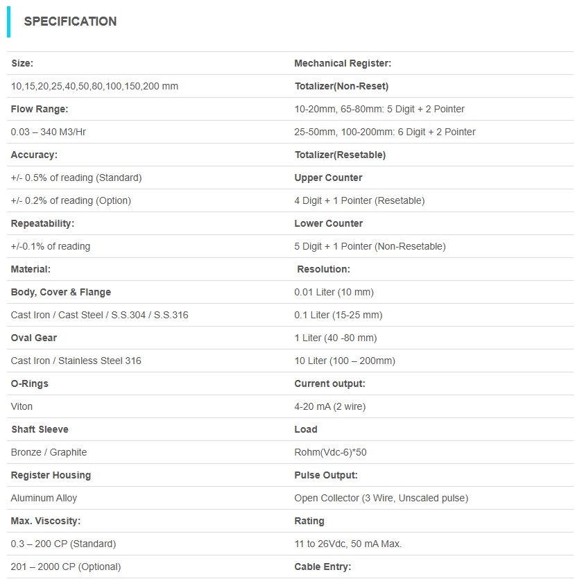The height and width of the screenshot is (579, 575).
Task: Click the "+/- 0.5% of reading (Standard)" row
Action: pos(76,178)
